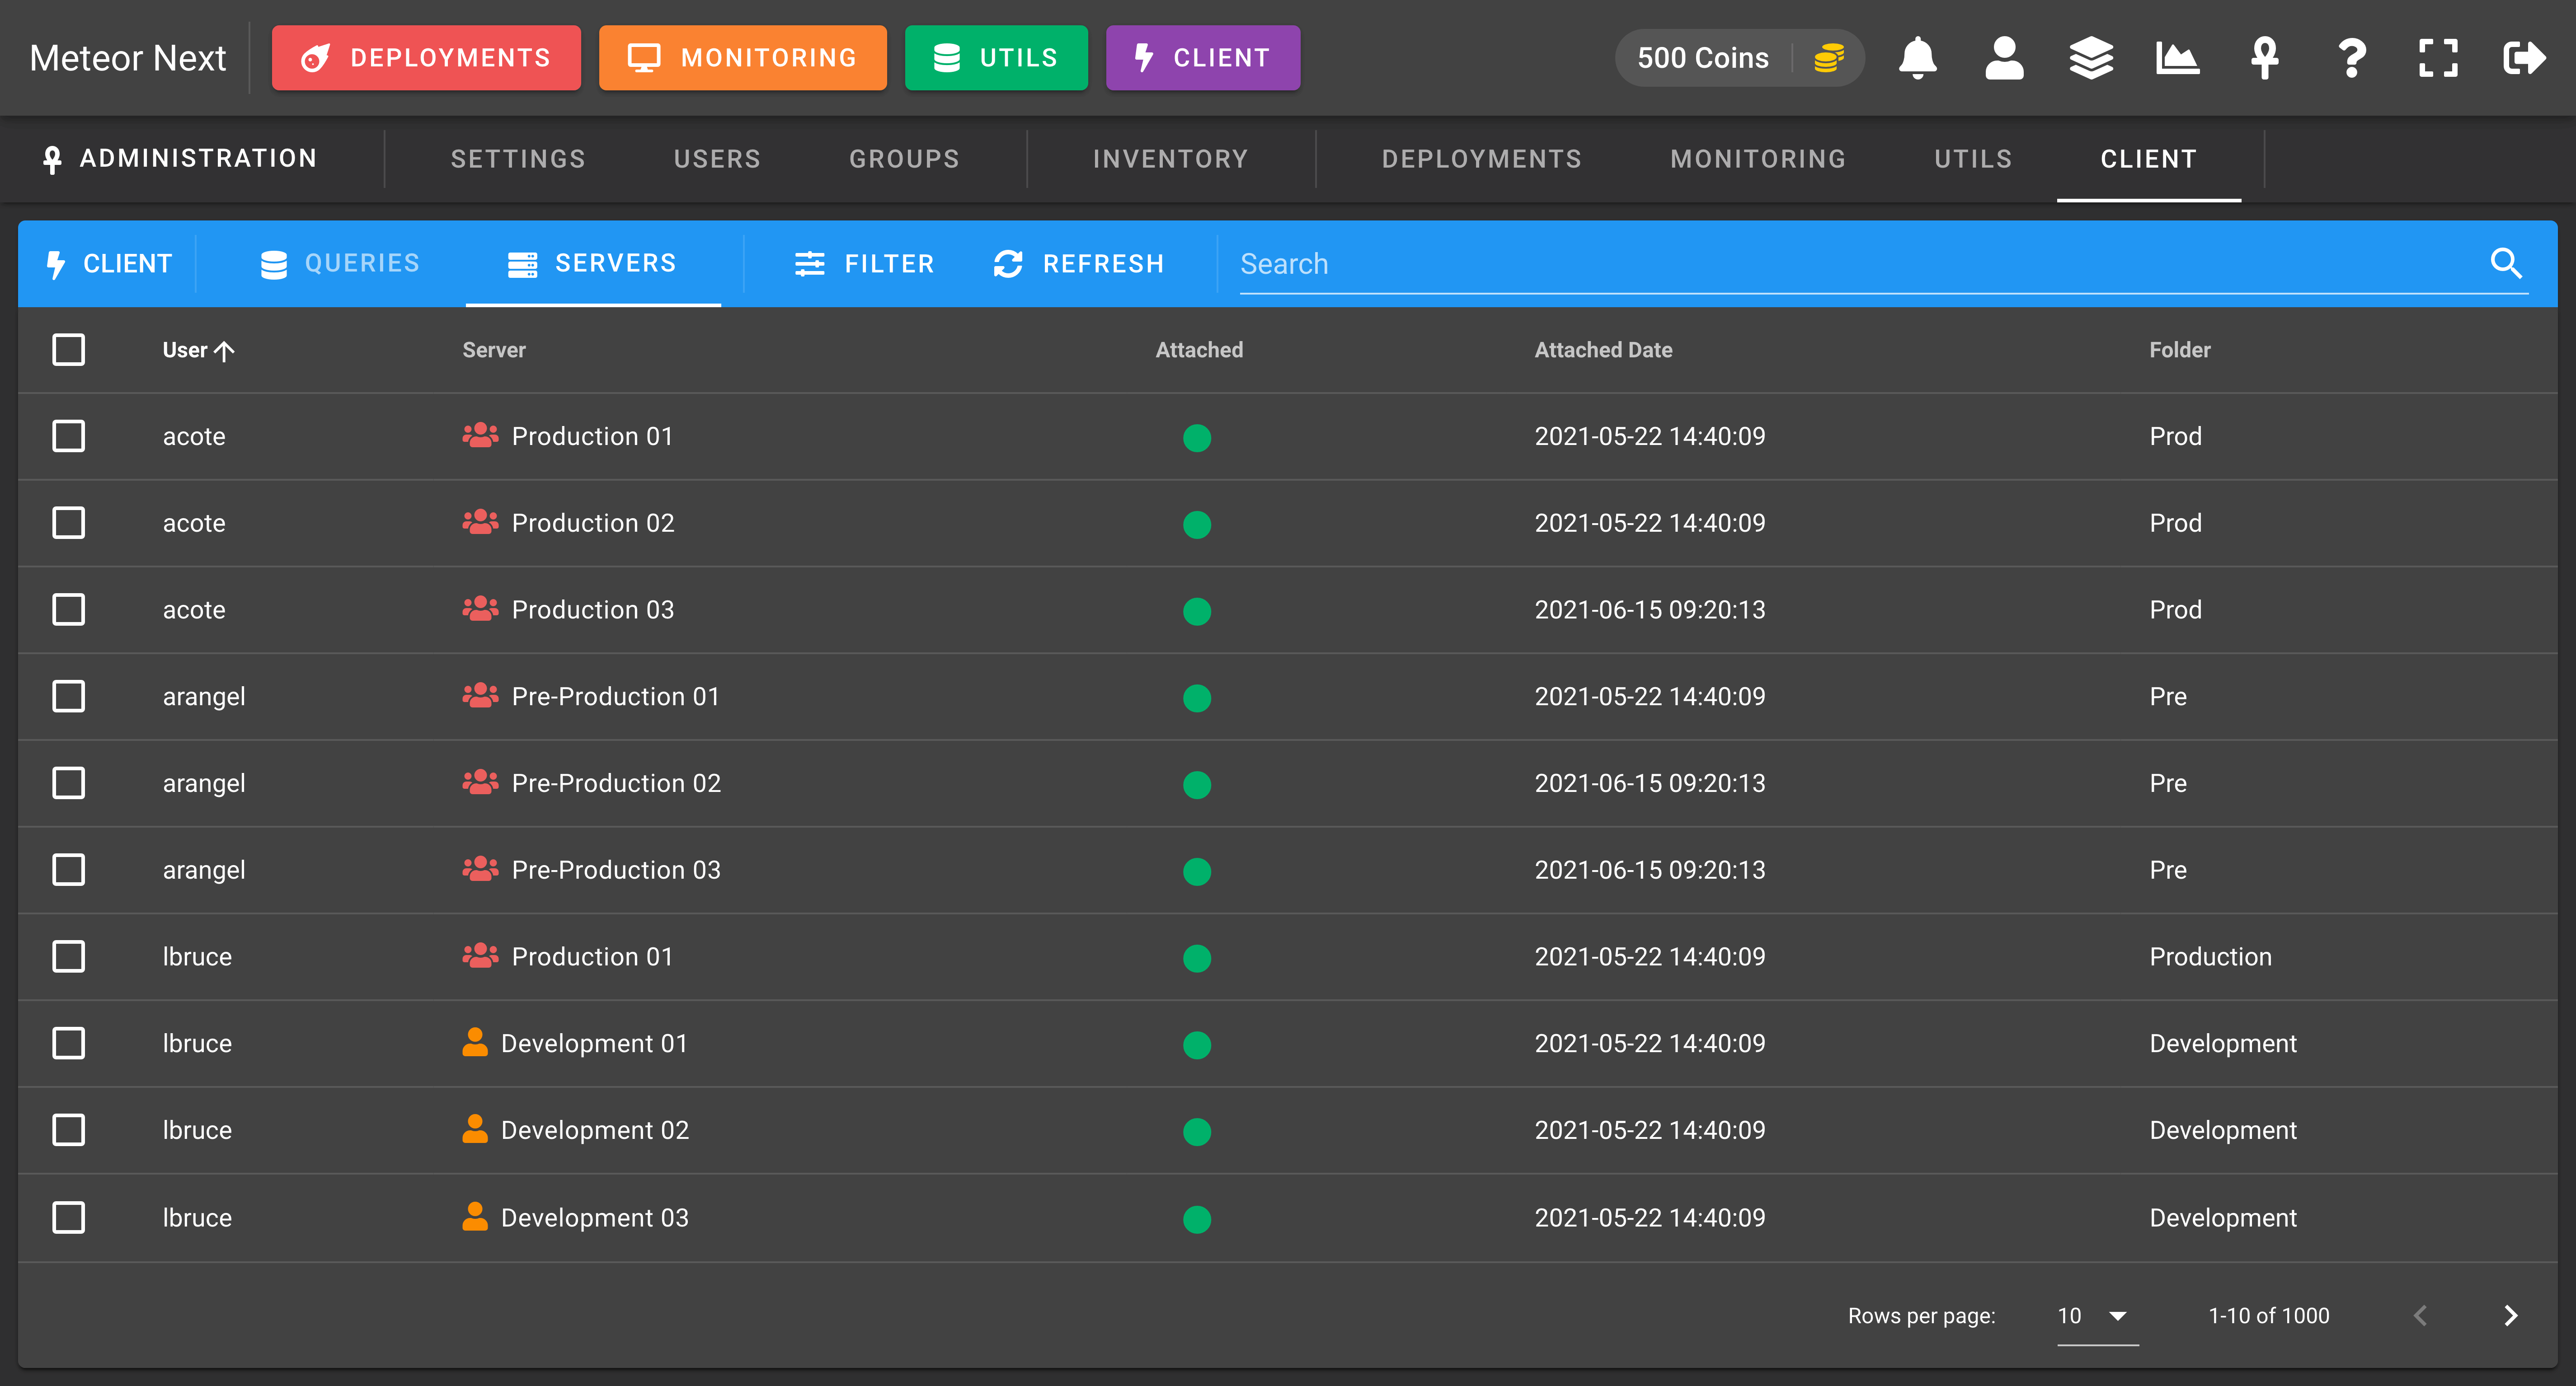Check the arangel Pre-Production 02 row checkbox

tap(68, 782)
